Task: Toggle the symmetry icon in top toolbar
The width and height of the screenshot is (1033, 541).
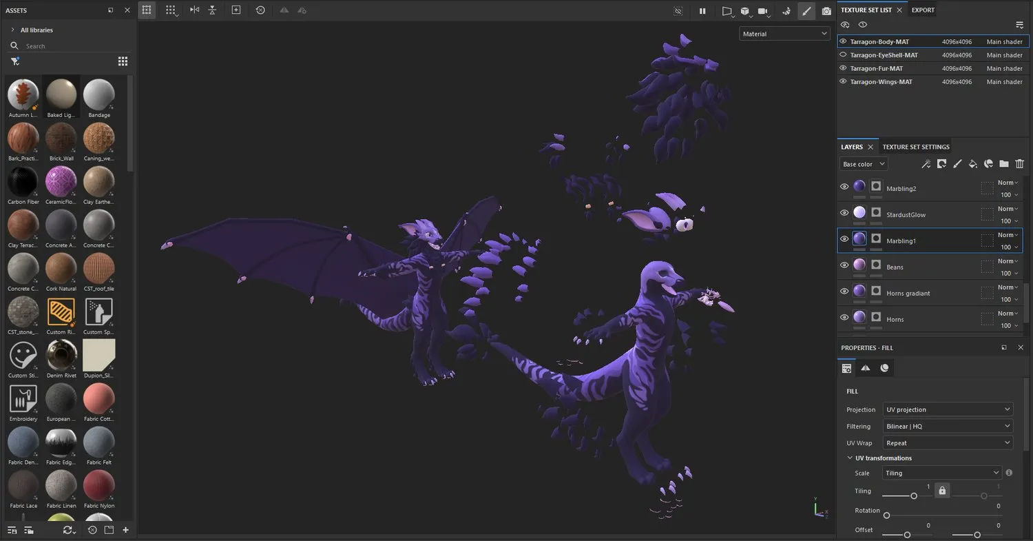Action: point(195,10)
